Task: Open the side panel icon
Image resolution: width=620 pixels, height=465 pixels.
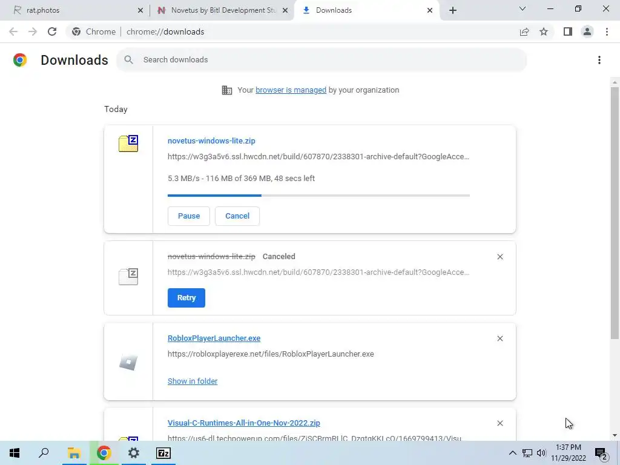Action: point(568,31)
